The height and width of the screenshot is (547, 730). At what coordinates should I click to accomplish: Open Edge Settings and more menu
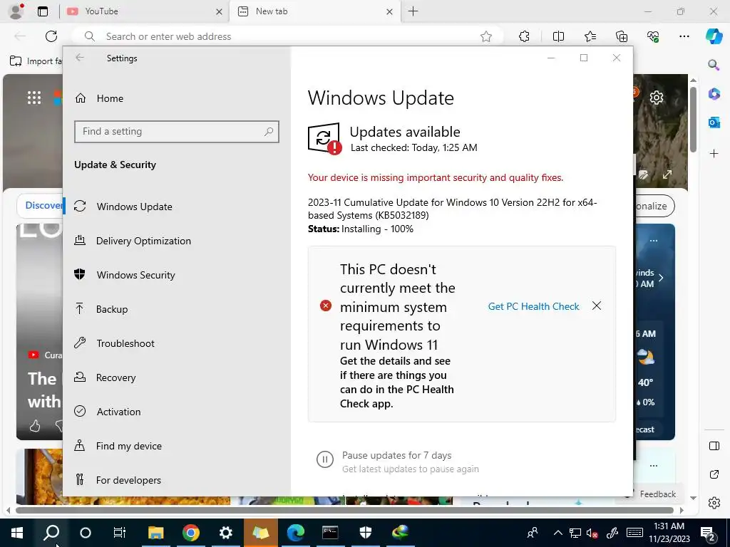point(684,36)
